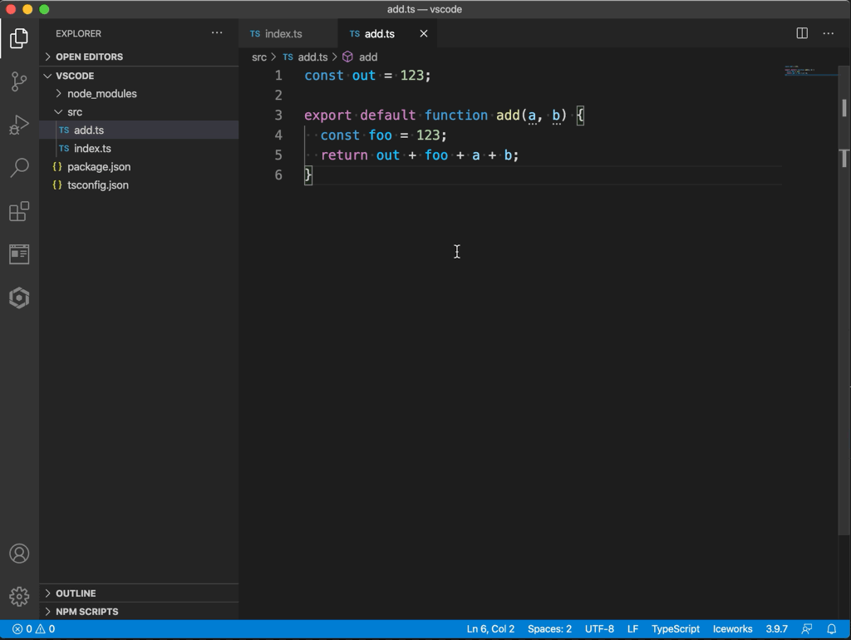Open Source Control view in activity bar

coord(19,81)
